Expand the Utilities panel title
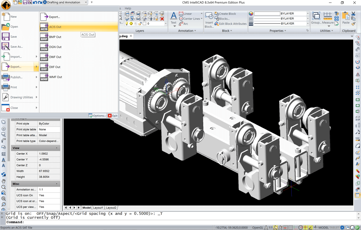Screen dimensions: 361x230 pyautogui.click(x=326, y=31)
